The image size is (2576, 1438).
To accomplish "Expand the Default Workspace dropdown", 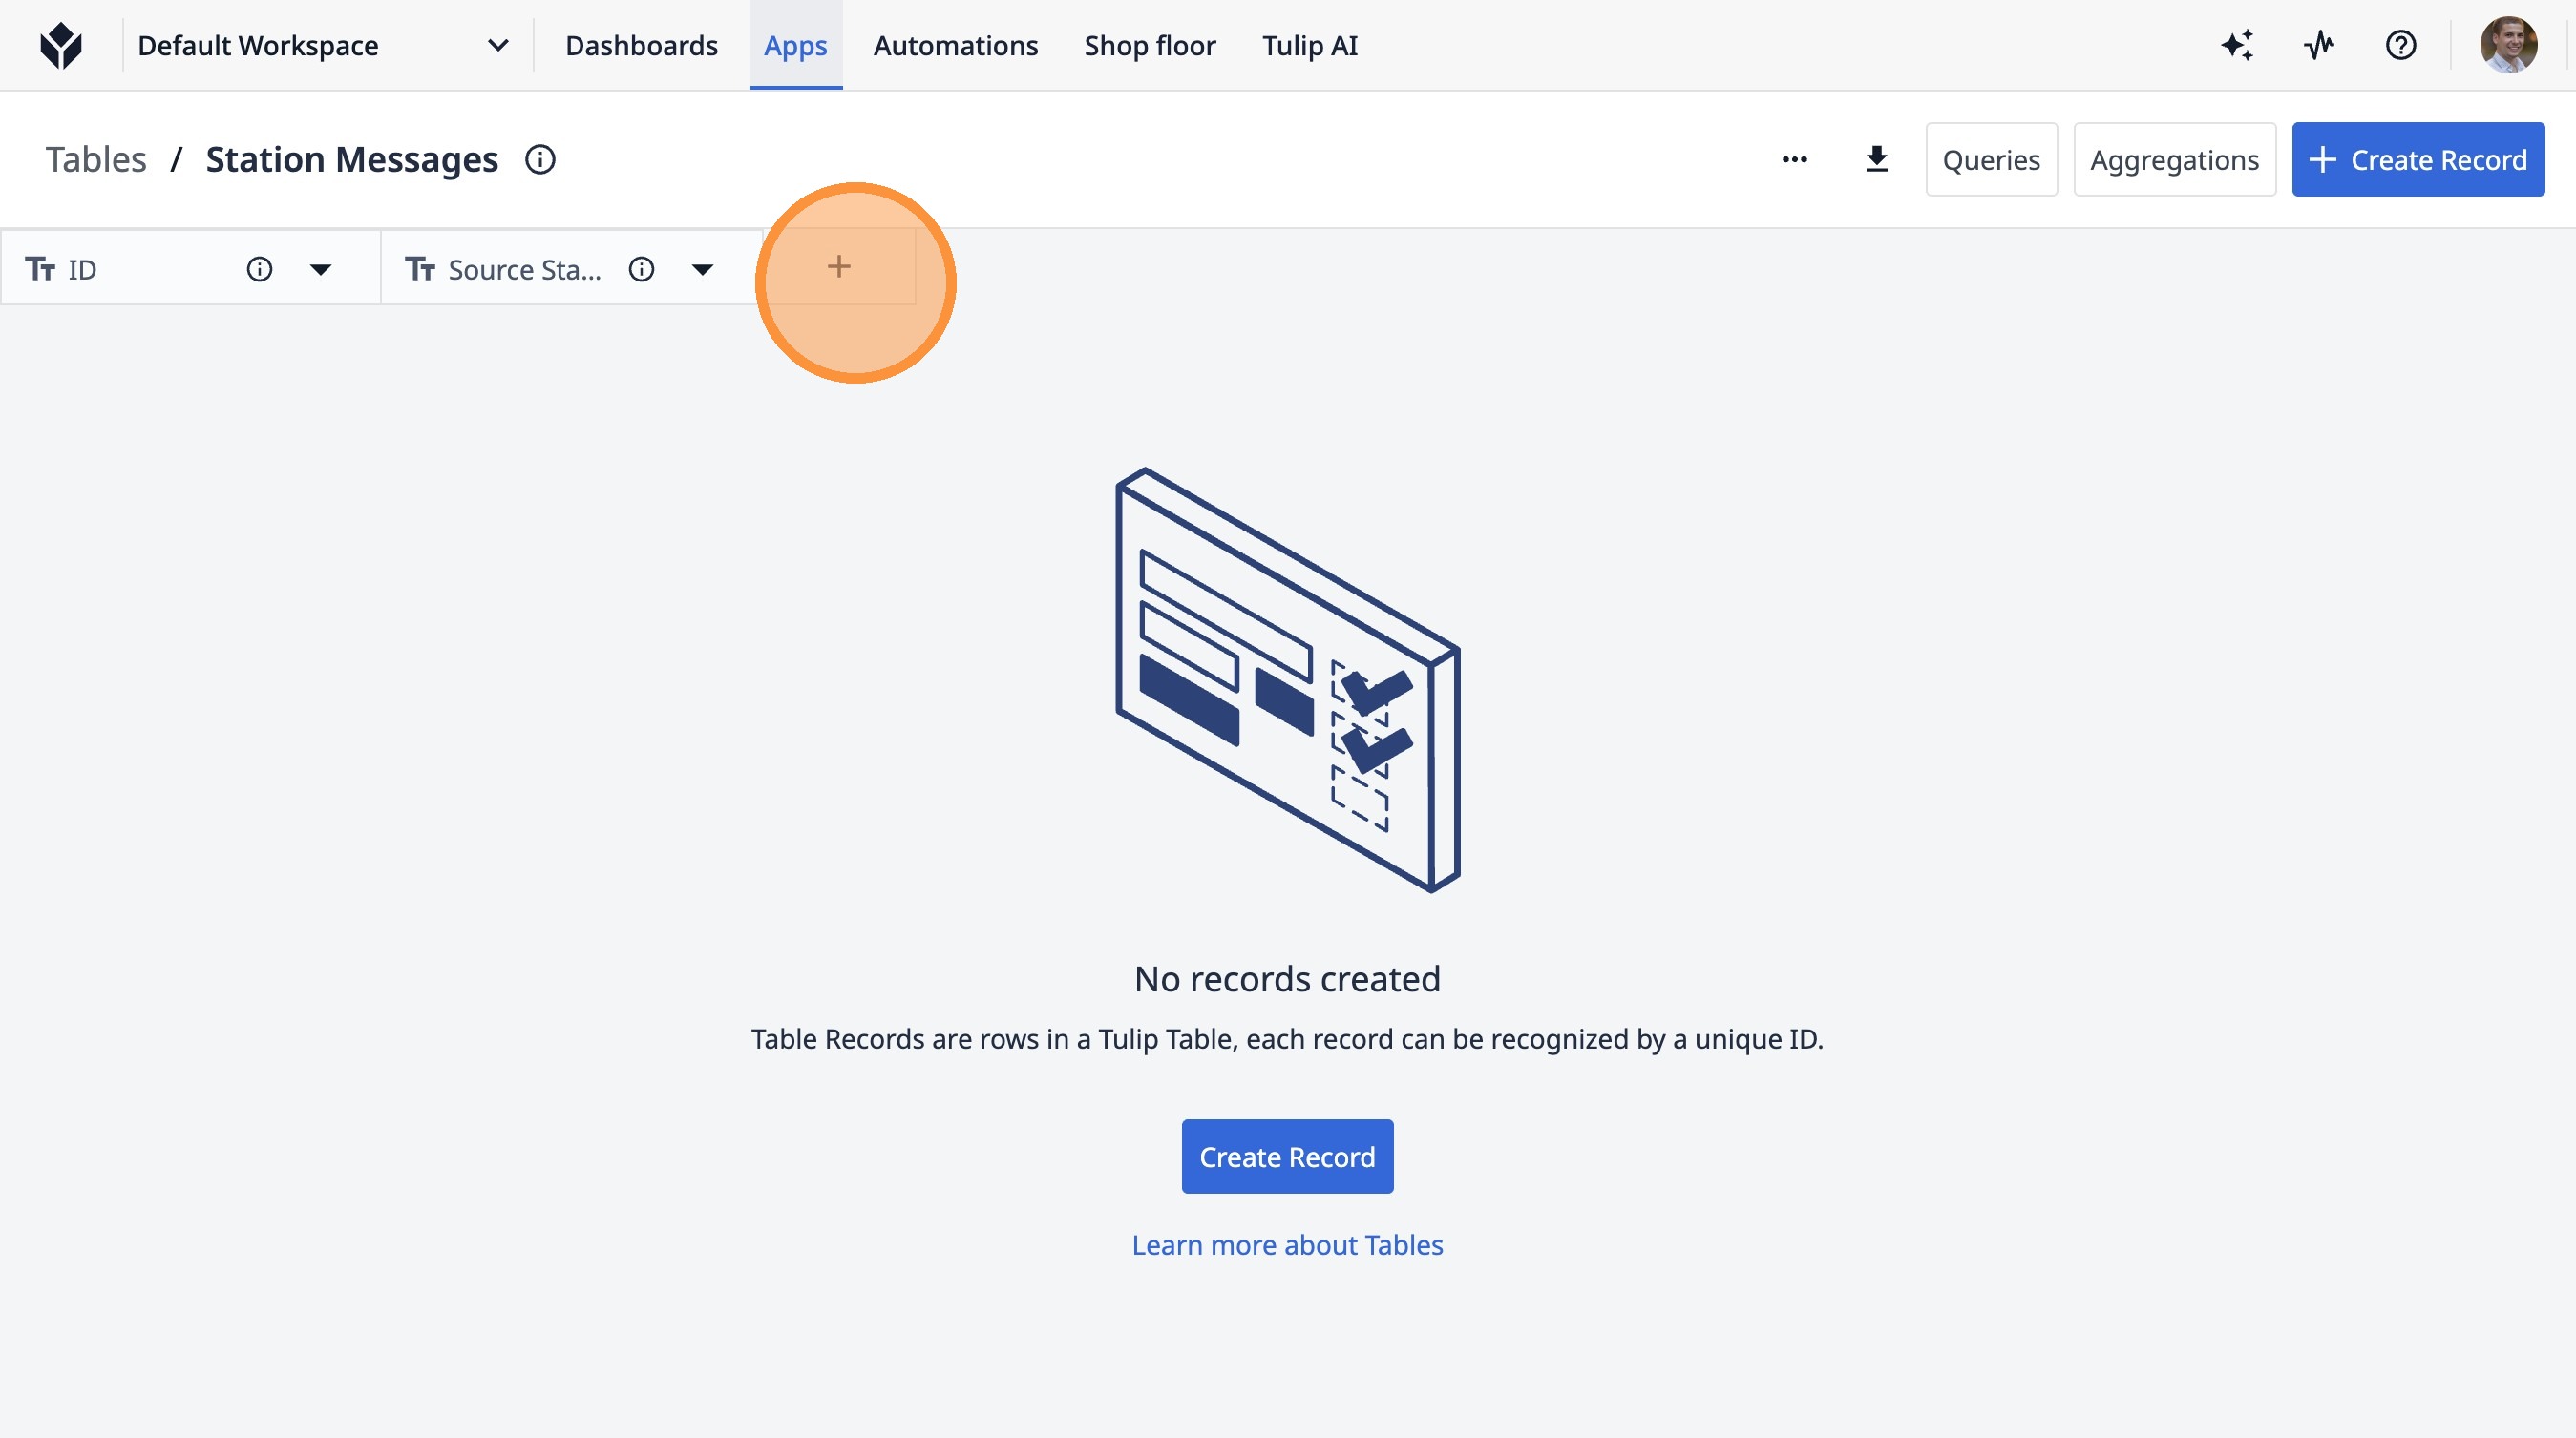I will point(497,46).
